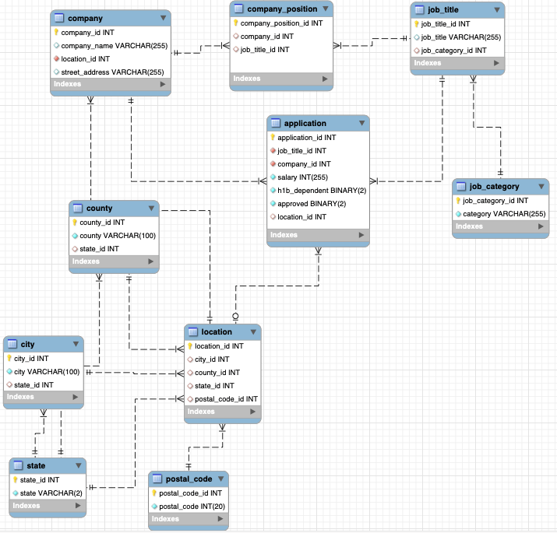Collapse the city table
Viewport: 557px width, 533px height.
click(76, 344)
